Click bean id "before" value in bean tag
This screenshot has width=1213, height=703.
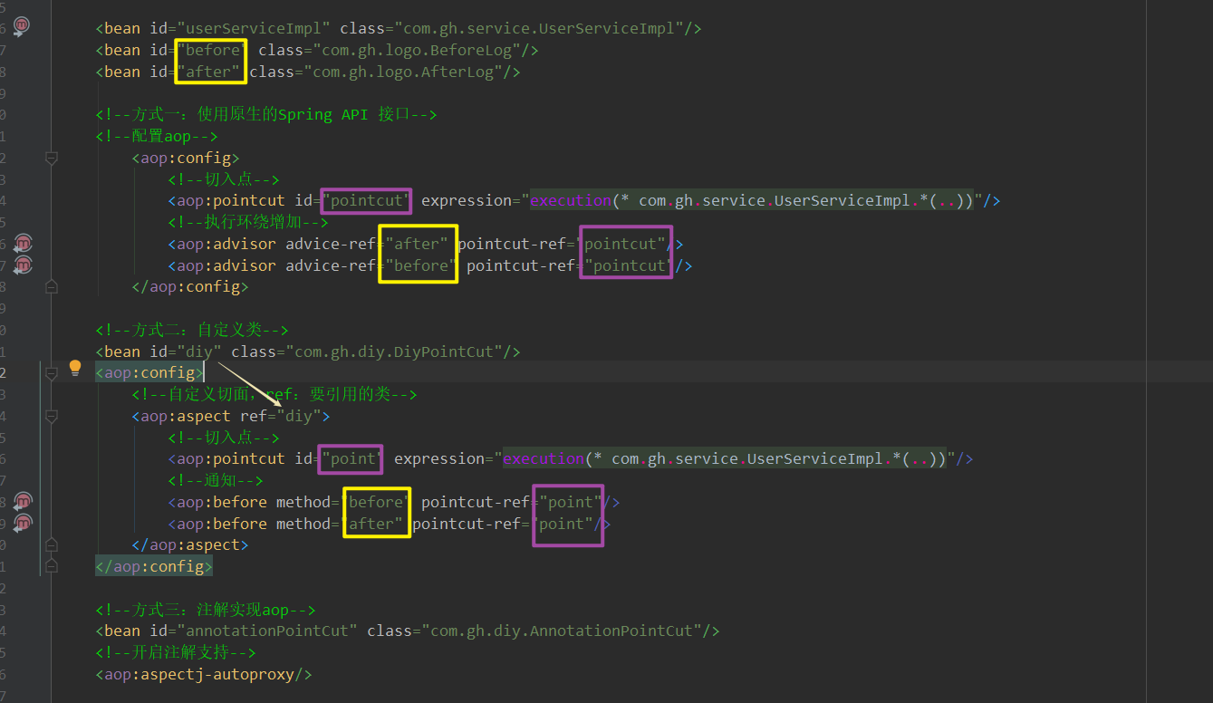point(213,50)
